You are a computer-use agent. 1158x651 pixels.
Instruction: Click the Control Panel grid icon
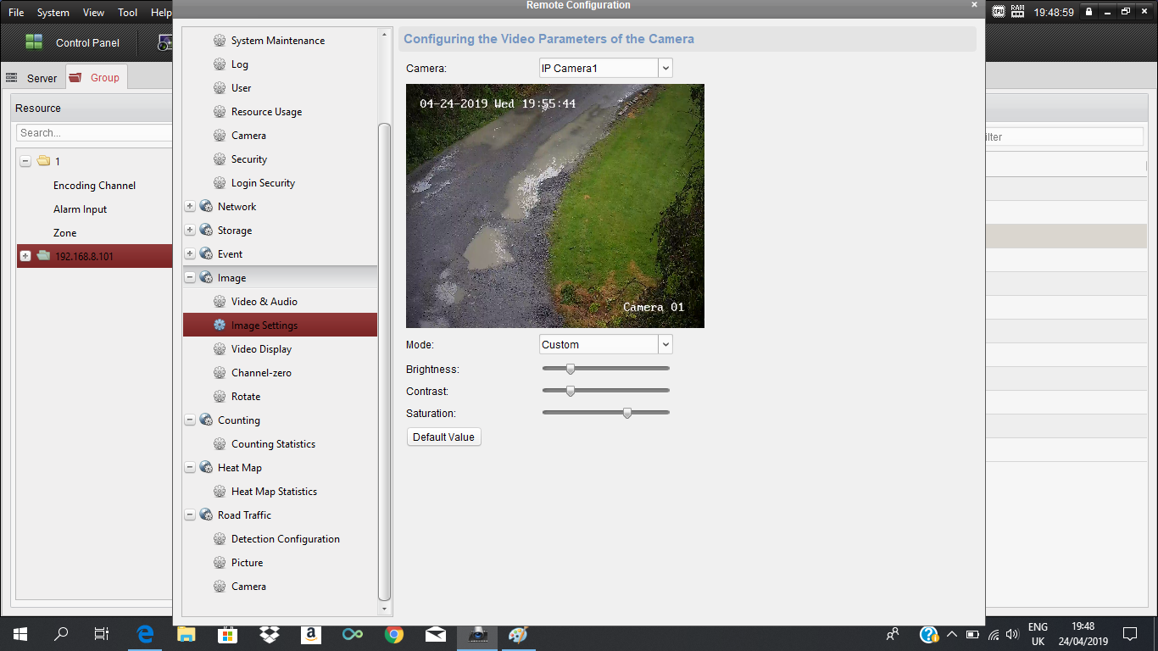34,42
